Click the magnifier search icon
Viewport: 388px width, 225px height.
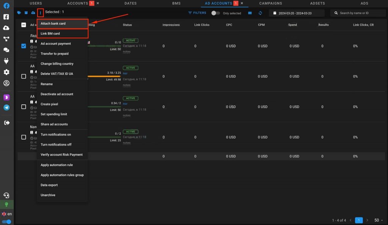tap(336, 13)
